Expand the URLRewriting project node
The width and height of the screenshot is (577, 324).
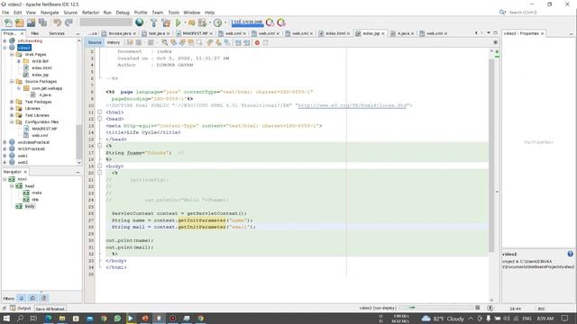click(5, 40)
